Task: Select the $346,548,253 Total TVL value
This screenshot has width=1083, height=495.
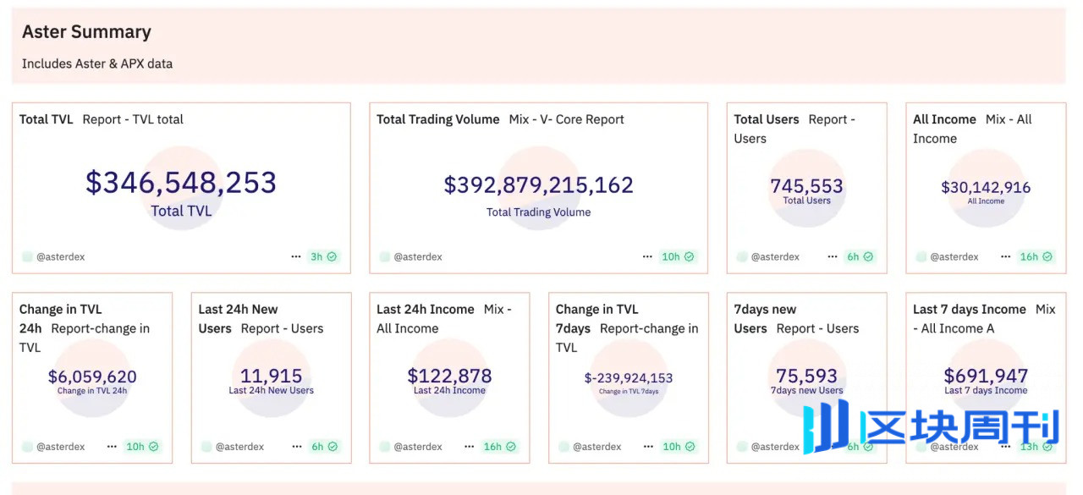Action: [181, 182]
